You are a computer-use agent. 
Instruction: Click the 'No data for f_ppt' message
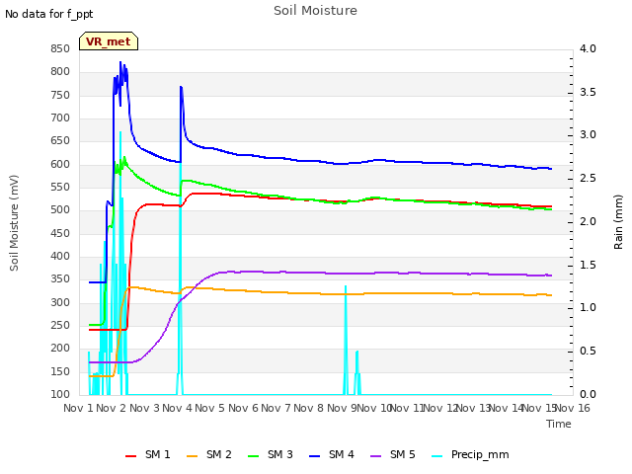click(x=48, y=14)
